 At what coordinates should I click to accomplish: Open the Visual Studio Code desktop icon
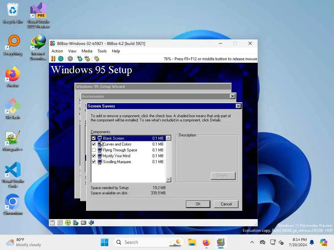[13, 175]
